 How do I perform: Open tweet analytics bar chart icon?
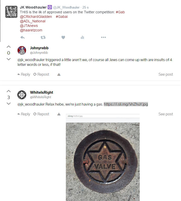click(x=82, y=37)
